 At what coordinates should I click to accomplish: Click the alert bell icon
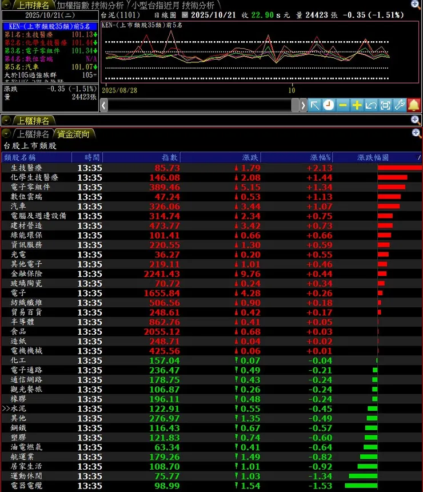click(x=414, y=105)
